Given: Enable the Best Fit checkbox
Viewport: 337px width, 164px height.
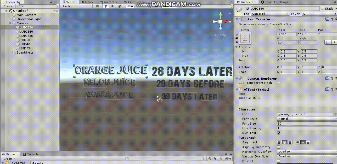Looking at the screenshot, I should point(279,161).
